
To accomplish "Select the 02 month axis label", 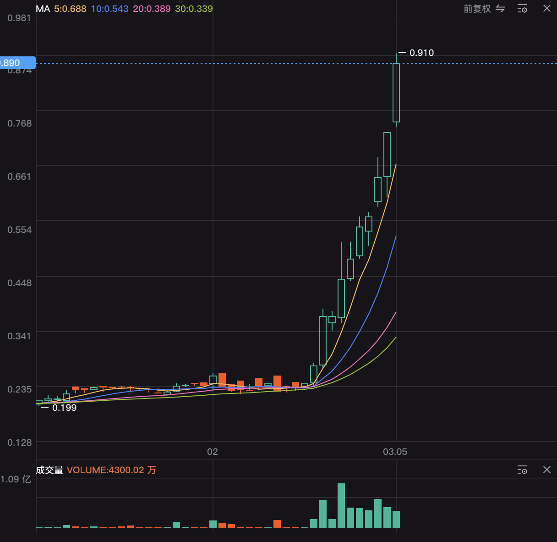I will coord(213,452).
